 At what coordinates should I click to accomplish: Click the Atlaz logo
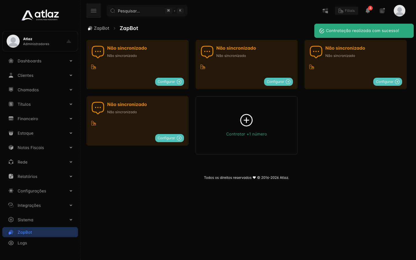(x=40, y=15)
